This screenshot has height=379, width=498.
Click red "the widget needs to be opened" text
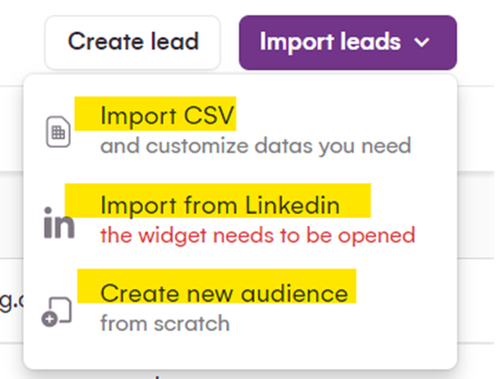(258, 235)
